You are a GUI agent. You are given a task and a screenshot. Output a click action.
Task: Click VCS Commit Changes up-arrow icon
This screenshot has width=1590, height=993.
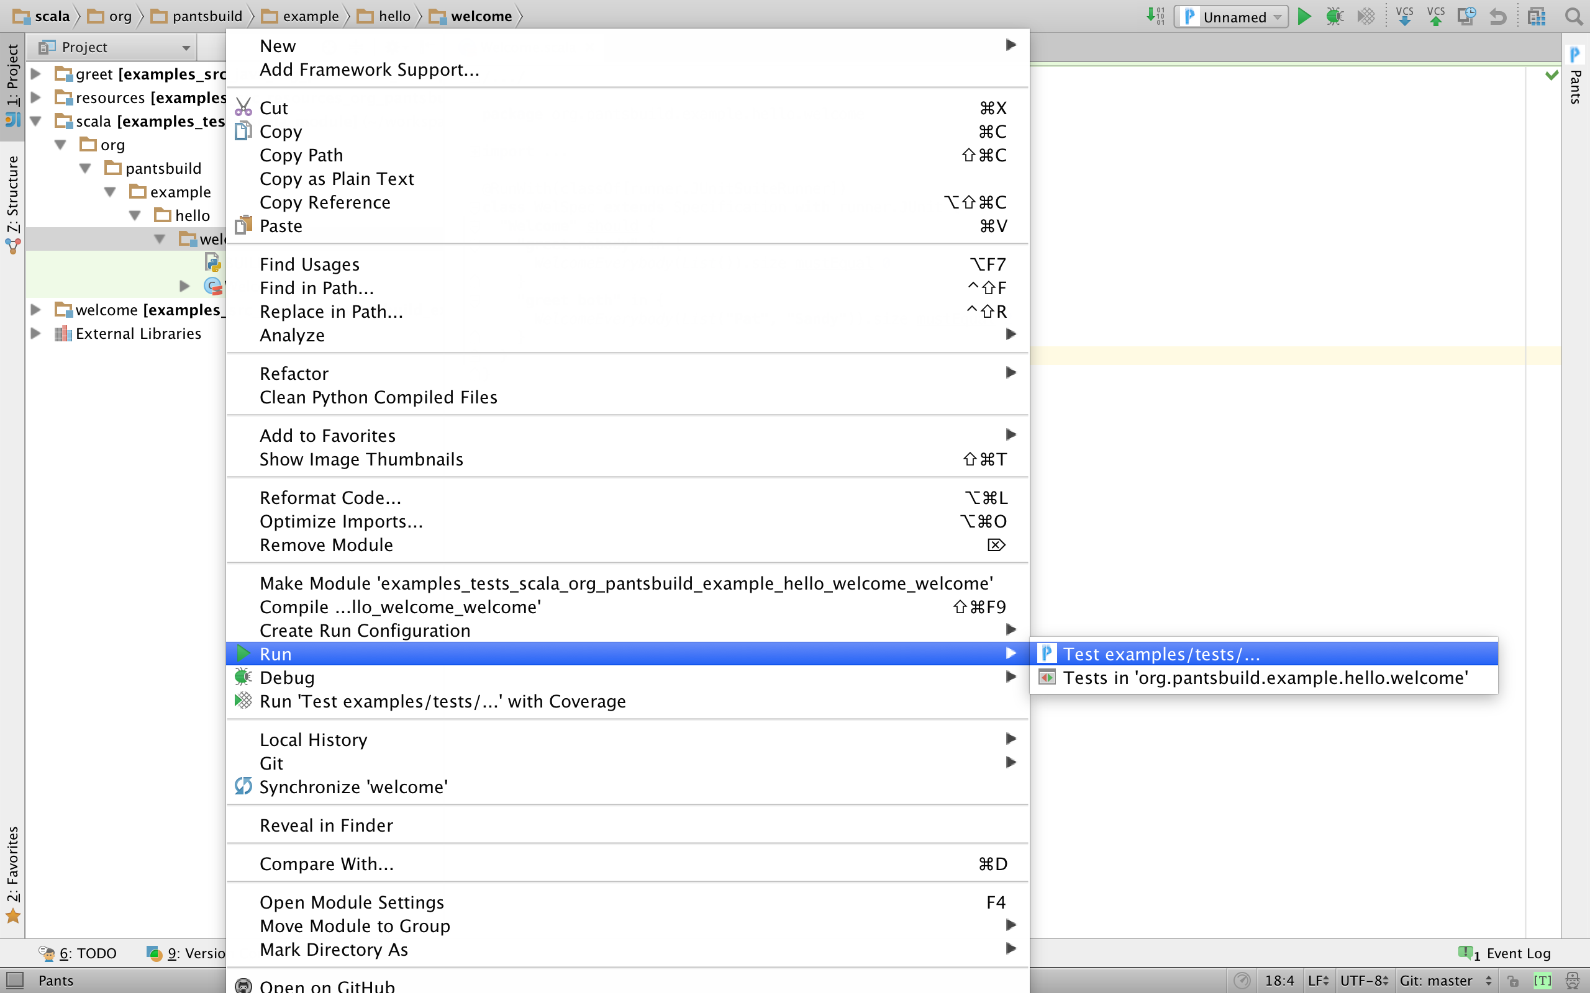click(1435, 16)
